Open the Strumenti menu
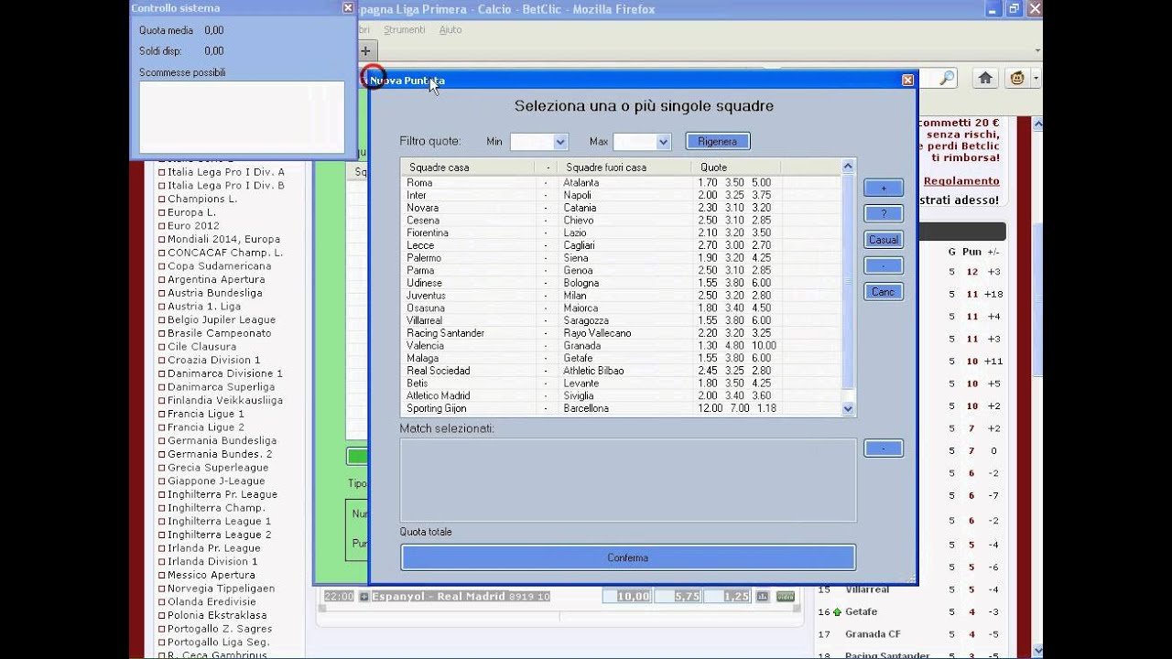1172x659 pixels. tap(405, 29)
